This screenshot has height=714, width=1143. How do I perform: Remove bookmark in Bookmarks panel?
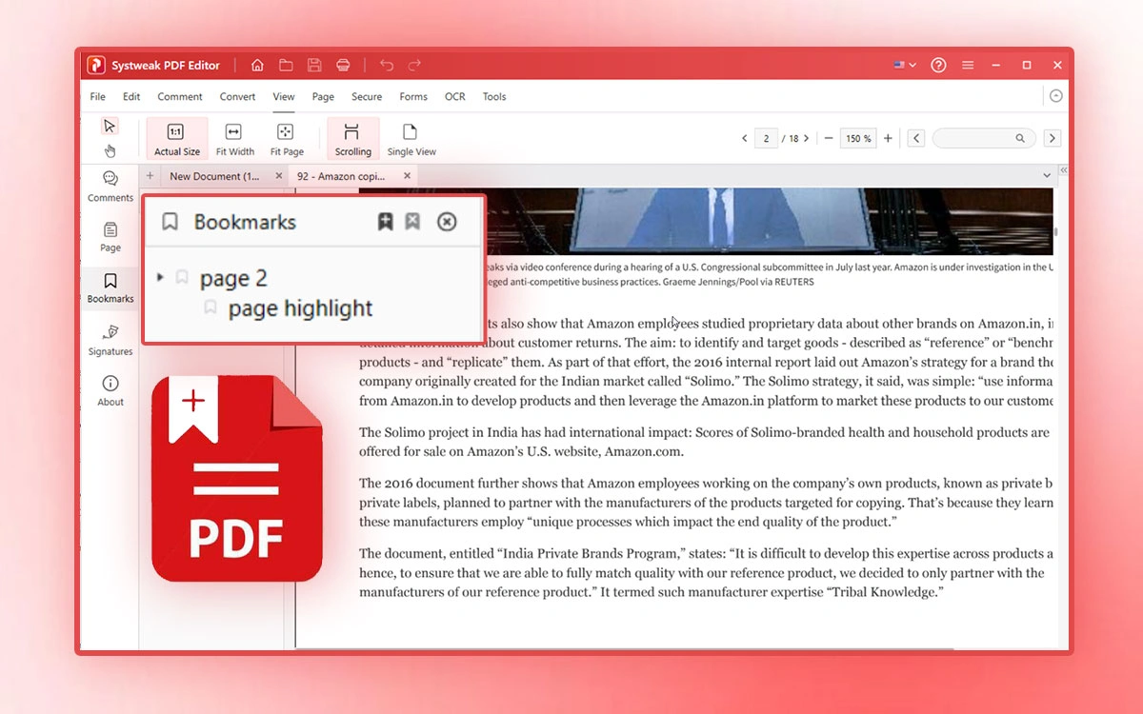(x=412, y=222)
